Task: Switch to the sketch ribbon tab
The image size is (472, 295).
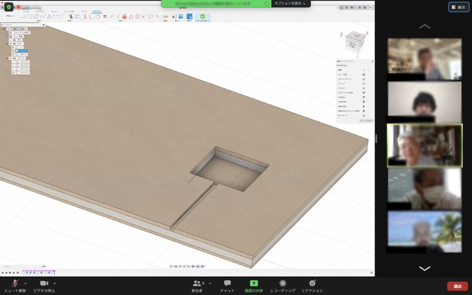Action: click(x=96, y=11)
